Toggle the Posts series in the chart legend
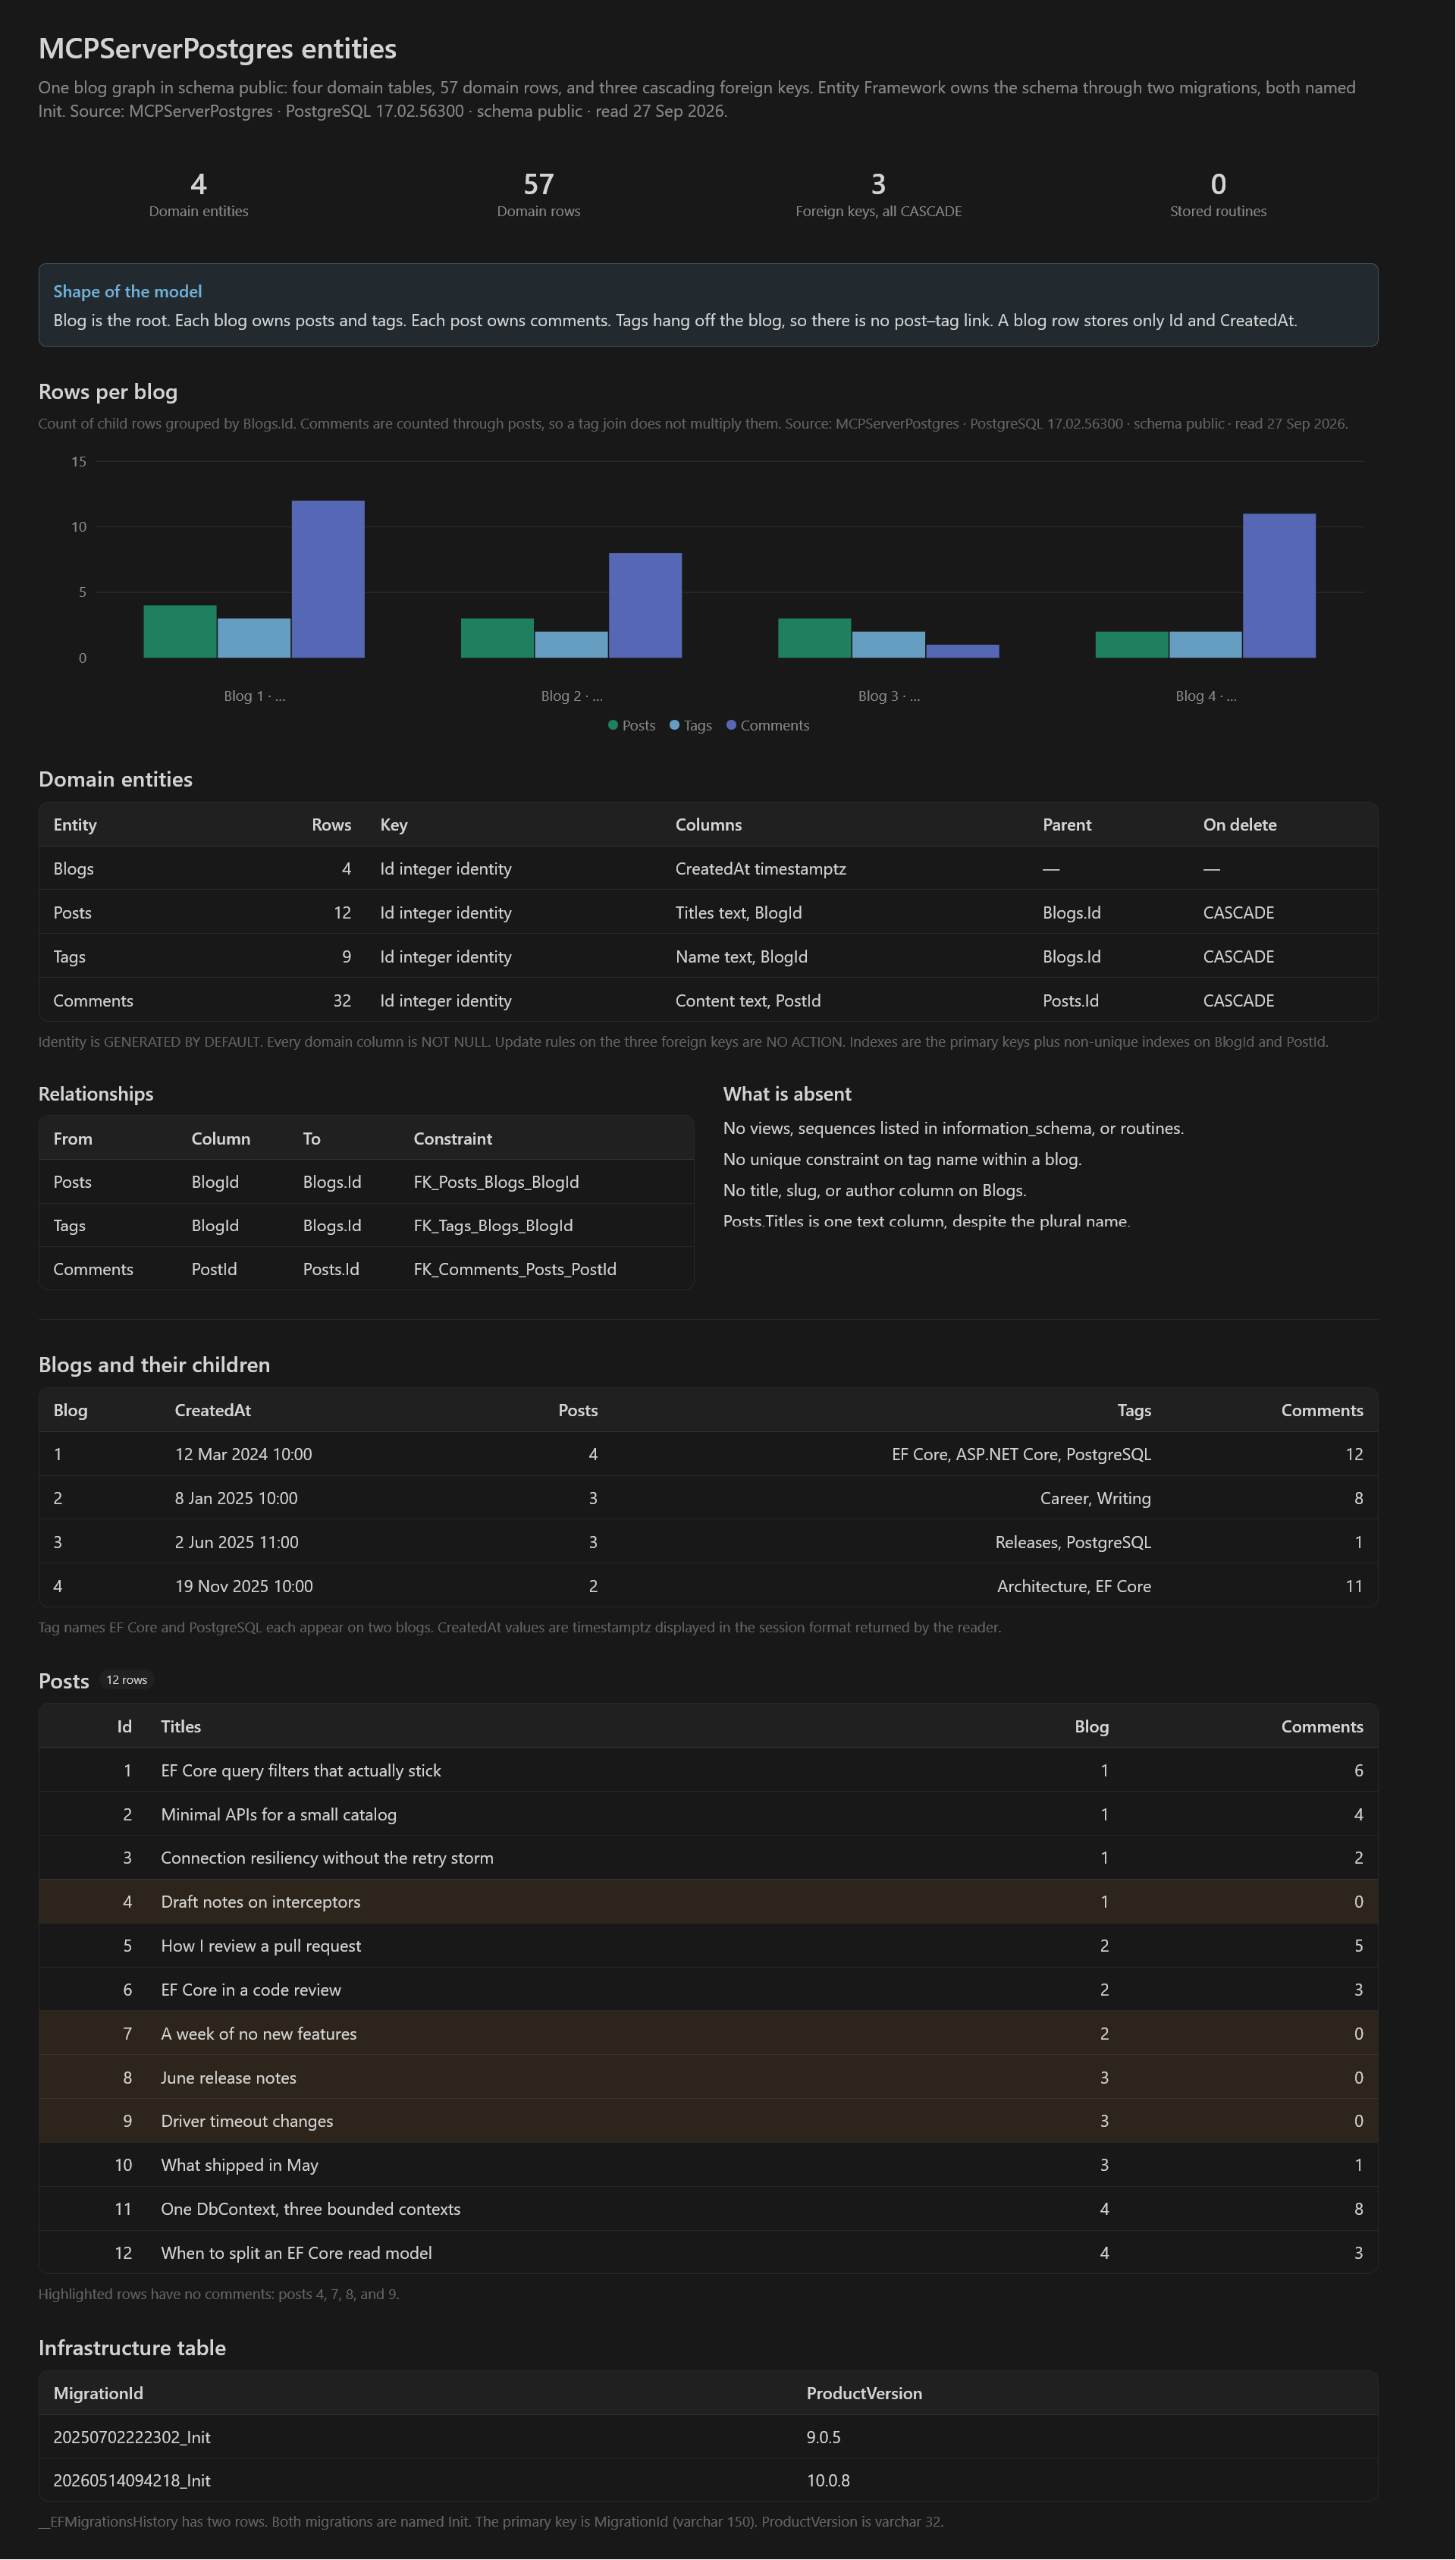This screenshot has height=2560, width=1456. (631, 725)
